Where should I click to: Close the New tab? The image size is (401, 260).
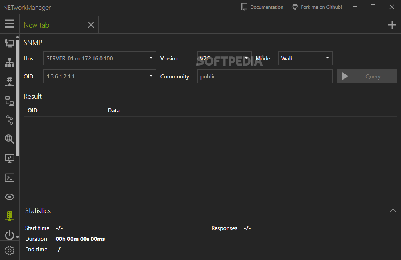click(x=91, y=25)
